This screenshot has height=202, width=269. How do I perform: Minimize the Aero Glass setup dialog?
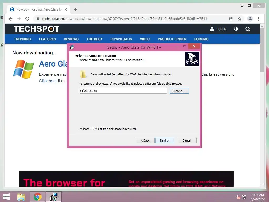click(x=178, y=46)
